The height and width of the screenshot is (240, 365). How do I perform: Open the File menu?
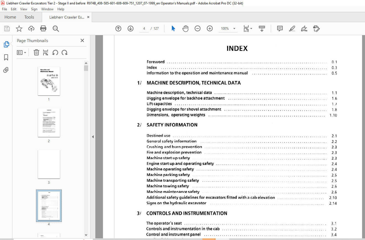tap(4, 9)
